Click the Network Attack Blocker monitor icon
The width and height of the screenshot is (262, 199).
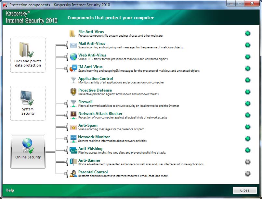coord(73,115)
